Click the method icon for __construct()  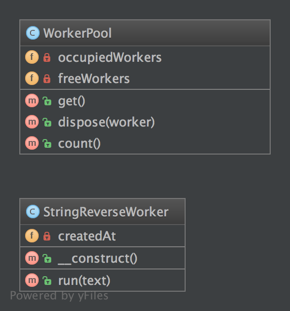click(31, 258)
